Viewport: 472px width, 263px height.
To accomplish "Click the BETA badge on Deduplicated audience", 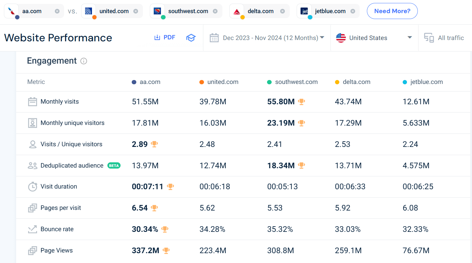I will click(114, 165).
